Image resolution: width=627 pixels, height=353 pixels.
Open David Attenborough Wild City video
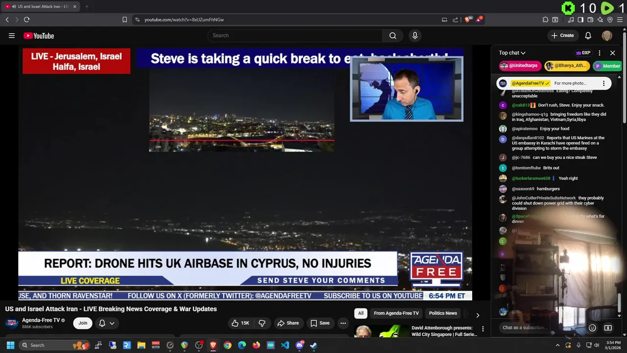tap(444, 331)
